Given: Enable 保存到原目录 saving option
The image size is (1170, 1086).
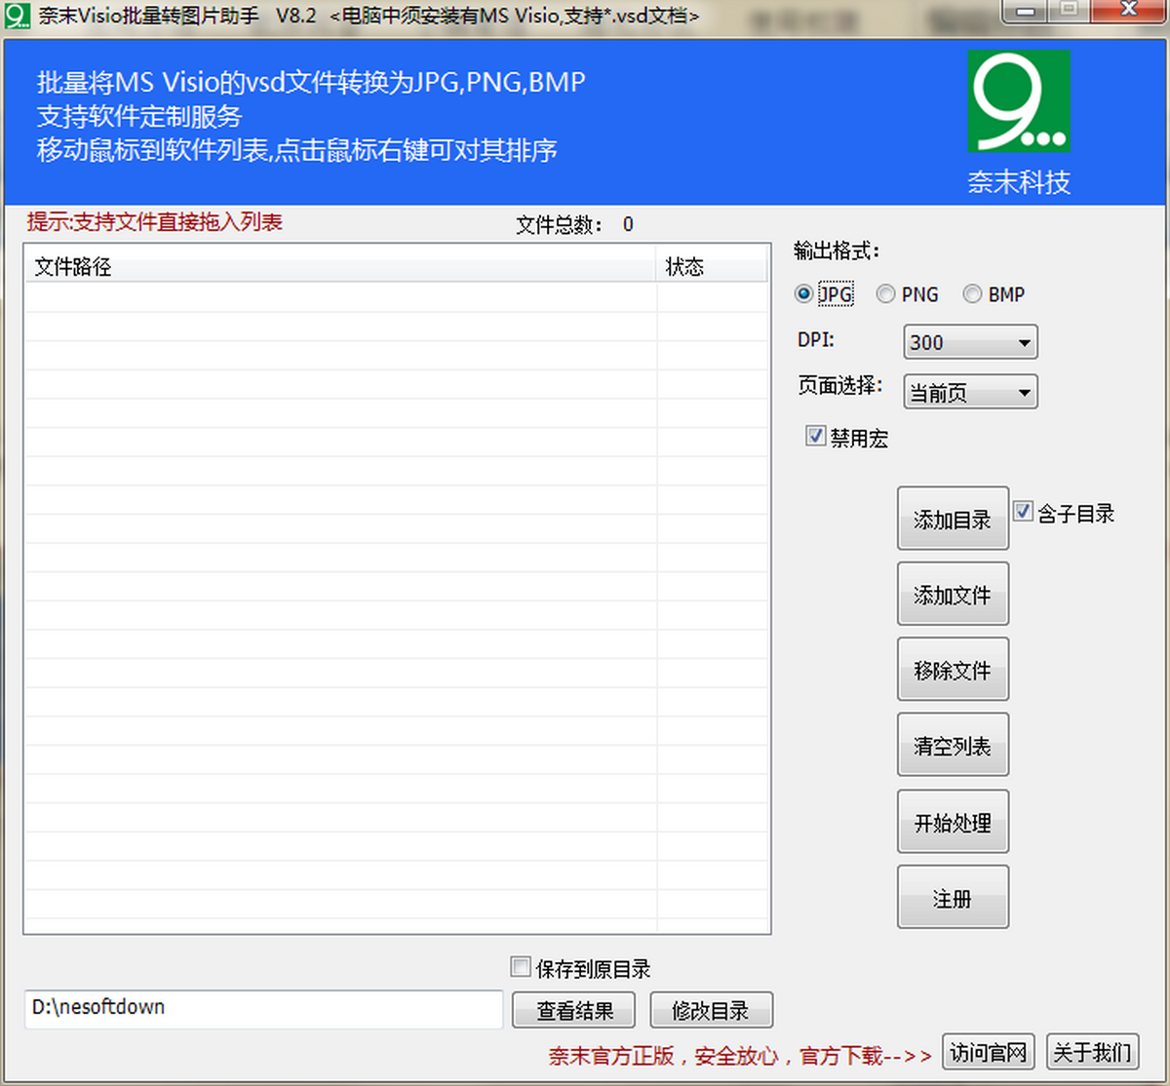Looking at the screenshot, I should 521,966.
